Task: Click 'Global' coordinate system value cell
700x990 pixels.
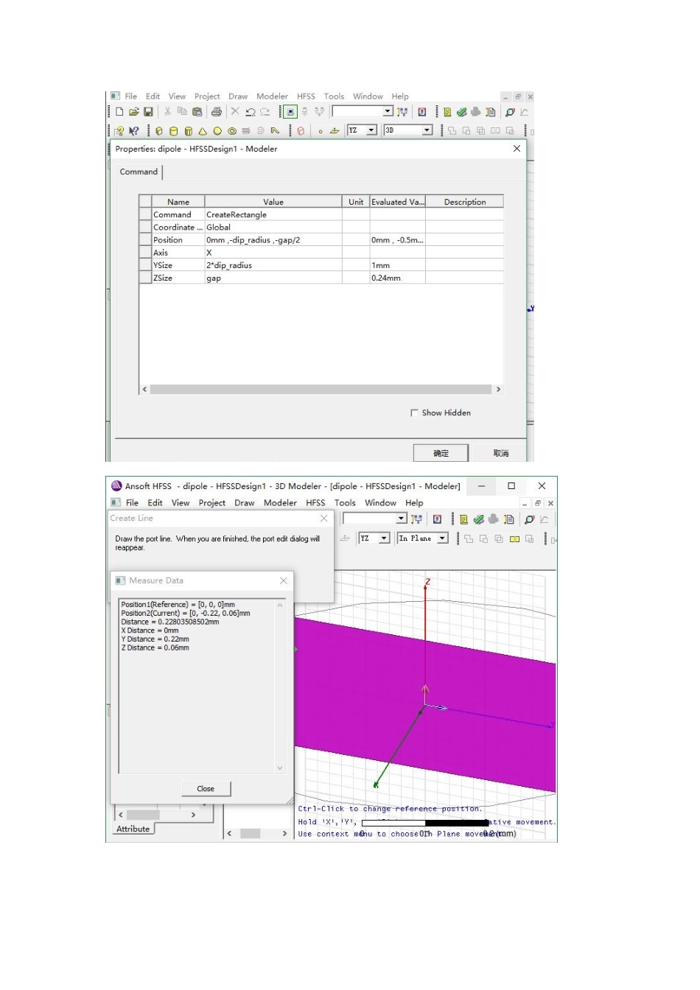Action: (x=273, y=228)
